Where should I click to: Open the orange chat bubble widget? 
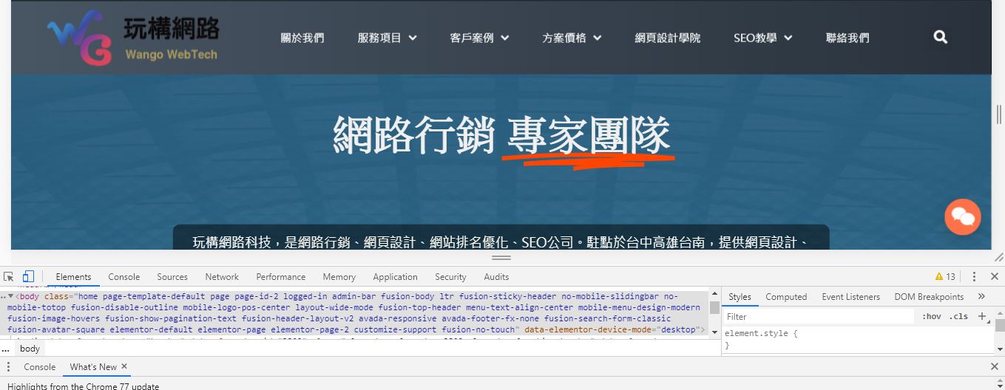(963, 217)
